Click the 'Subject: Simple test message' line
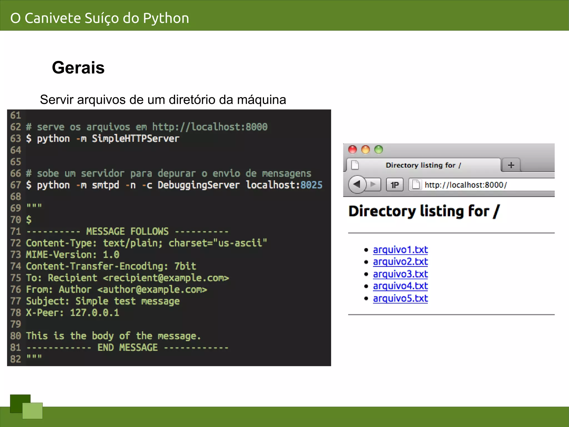The height and width of the screenshot is (427, 569). click(x=103, y=301)
